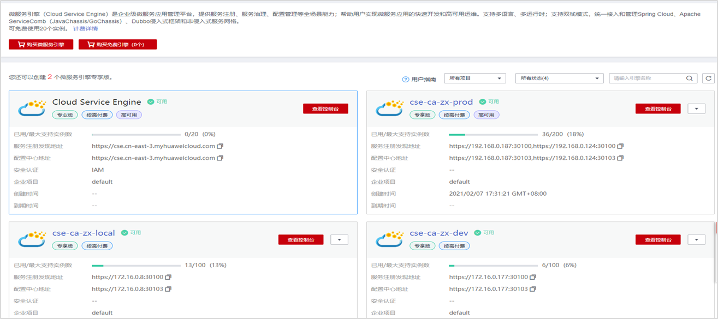Click the https://172.16.0.177:30103 address text
Screen dimensions: 718x319
coord(489,289)
